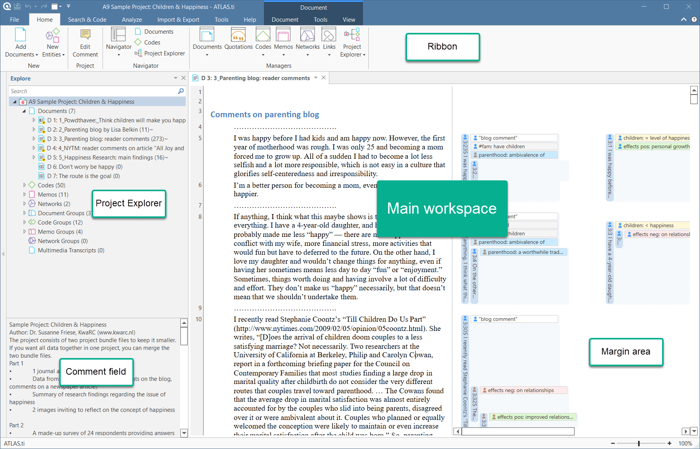The height and width of the screenshot is (449, 700).
Task: Open the Import & Export tab
Action: (178, 19)
